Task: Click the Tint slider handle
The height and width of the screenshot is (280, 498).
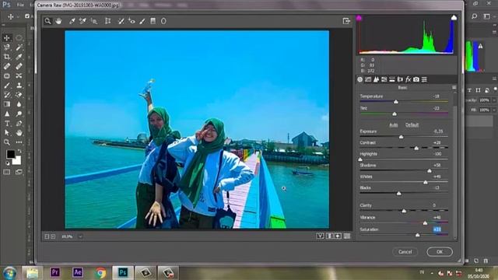Action: coord(395,114)
